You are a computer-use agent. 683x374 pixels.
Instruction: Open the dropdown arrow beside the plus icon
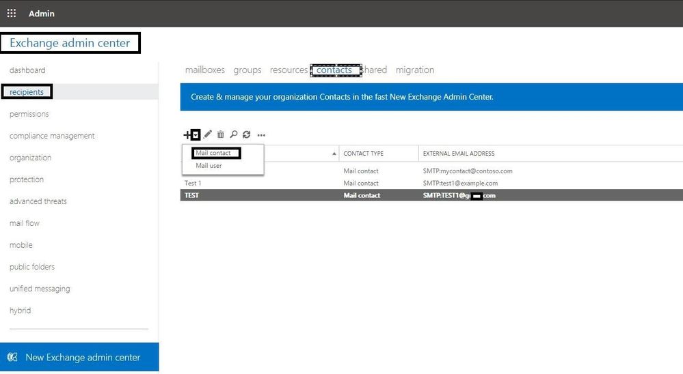tap(196, 135)
